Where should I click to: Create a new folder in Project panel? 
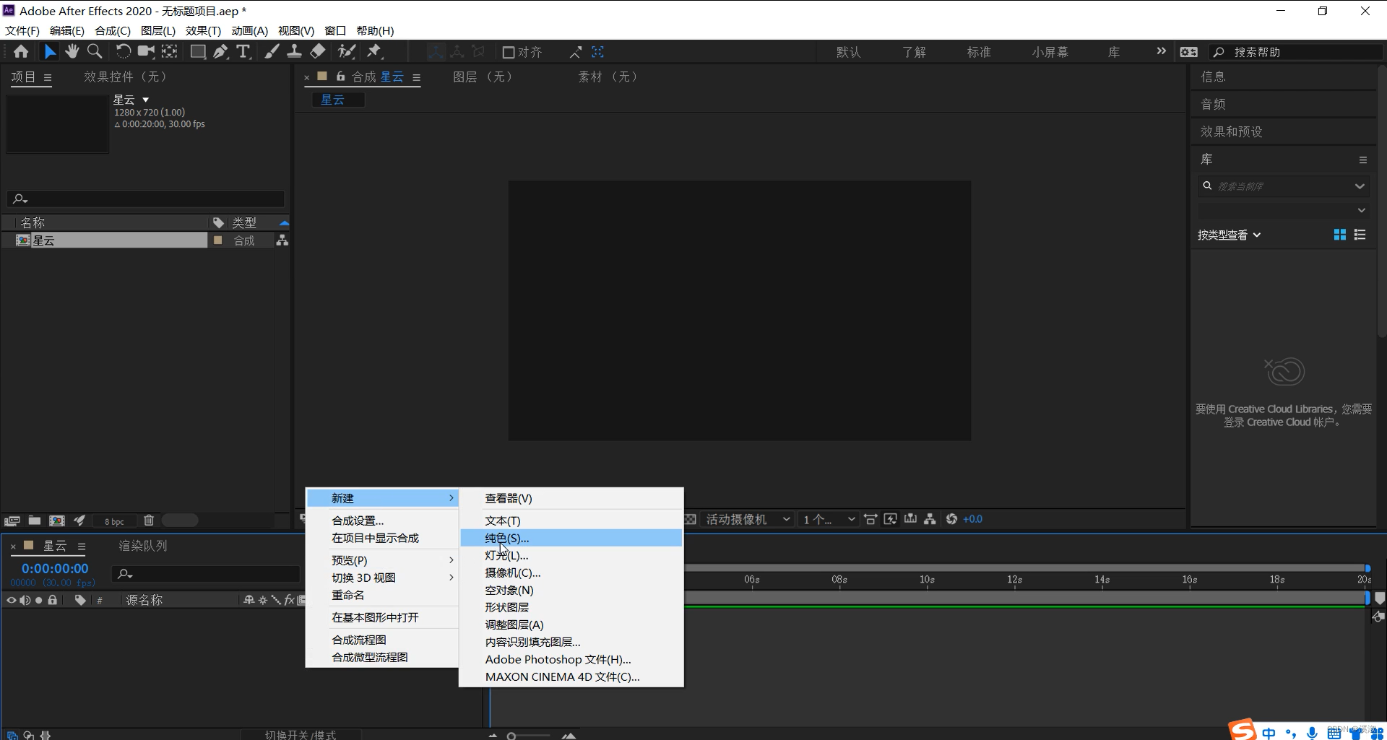click(x=35, y=521)
